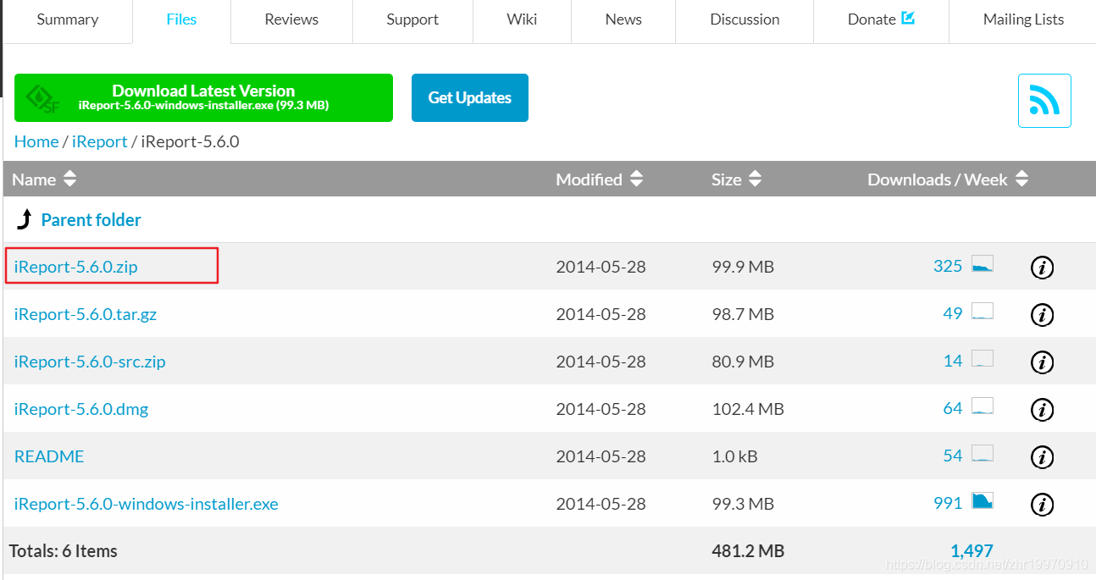The width and height of the screenshot is (1096, 580).
Task: Download iReport-5.6.0.zip
Action: [x=76, y=267]
